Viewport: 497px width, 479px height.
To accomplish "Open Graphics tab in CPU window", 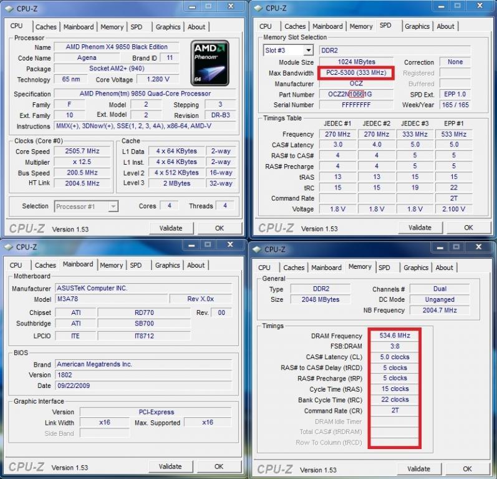I will tap(168, 27).
